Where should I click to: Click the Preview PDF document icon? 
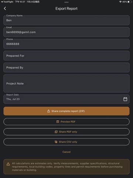[x=58, y=122]
